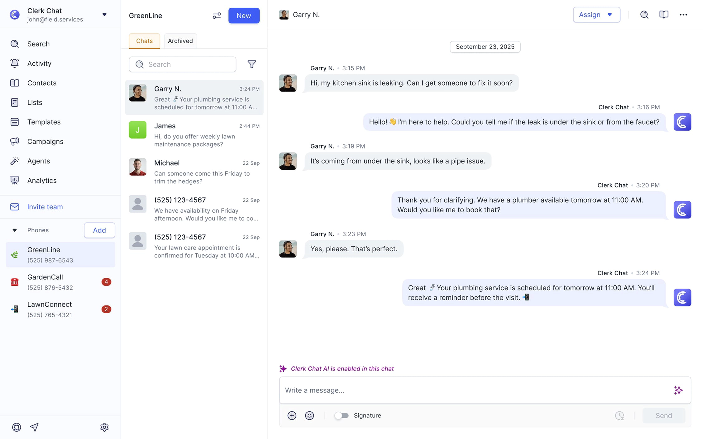This screenshot has height=439, width=703.
Task: Open the schedule message clock icon
Action: (x=619, y=415)
